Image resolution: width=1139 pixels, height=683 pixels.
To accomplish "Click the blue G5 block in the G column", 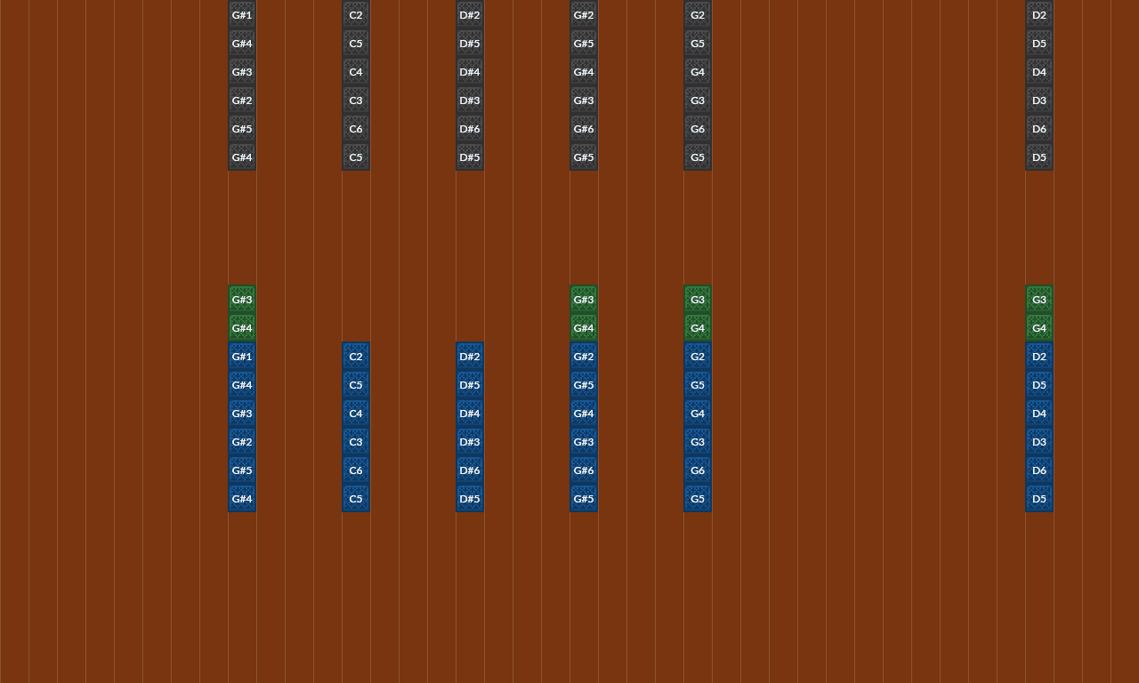I will point(697,385).
